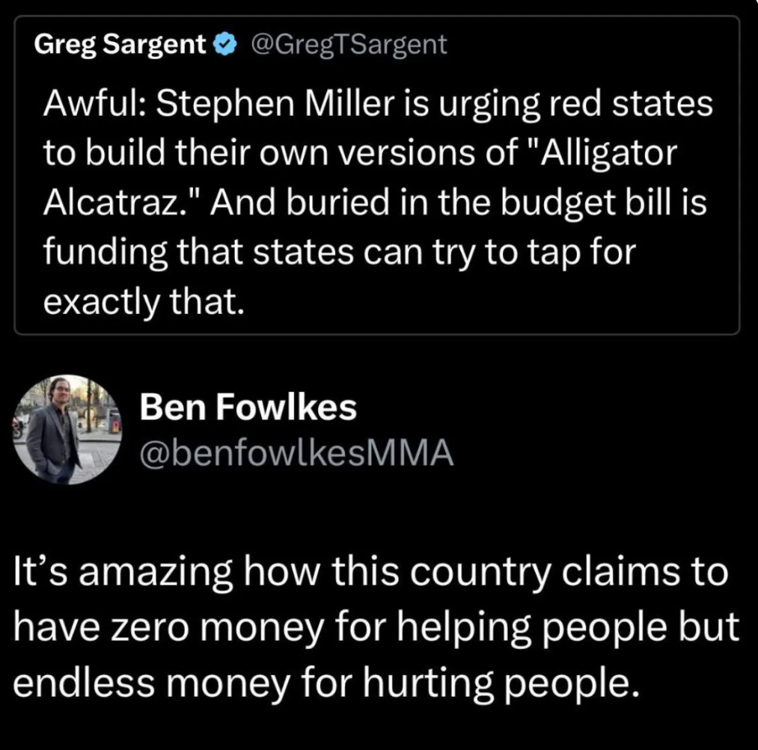Click the Greg Sargent display name

120,46
